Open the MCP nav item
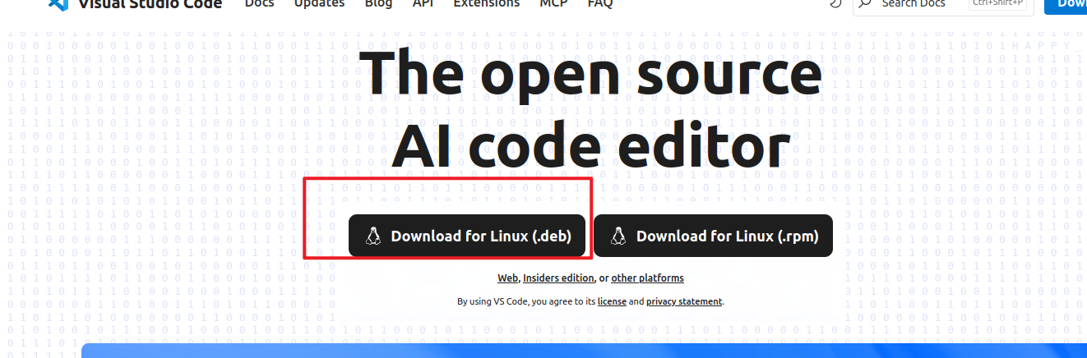 [553, 3]
